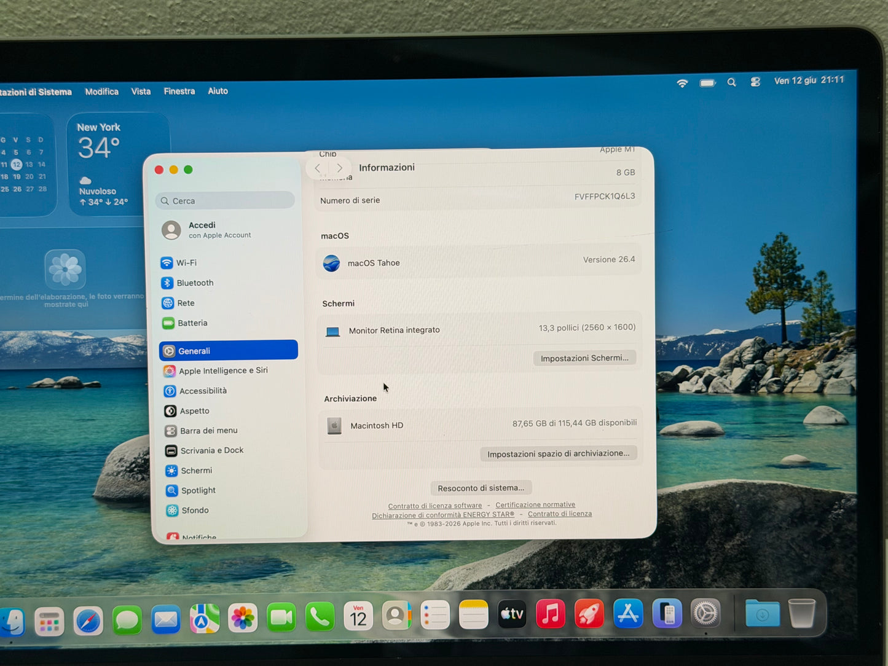Viewport: 888px width, 666px height.
Task: Open Contacts from the Dock
Action: pos(397,616)
